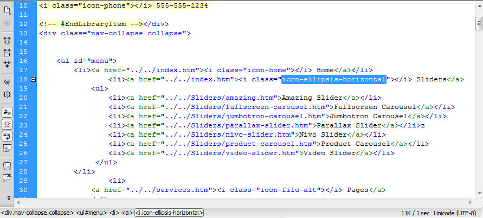Click the Sliders link text on line 18
This screenshot has height=218, width=483.
tap(432, 79)
